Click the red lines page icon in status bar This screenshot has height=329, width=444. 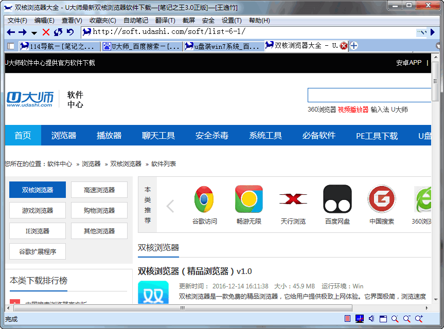[x=347, y=319]
